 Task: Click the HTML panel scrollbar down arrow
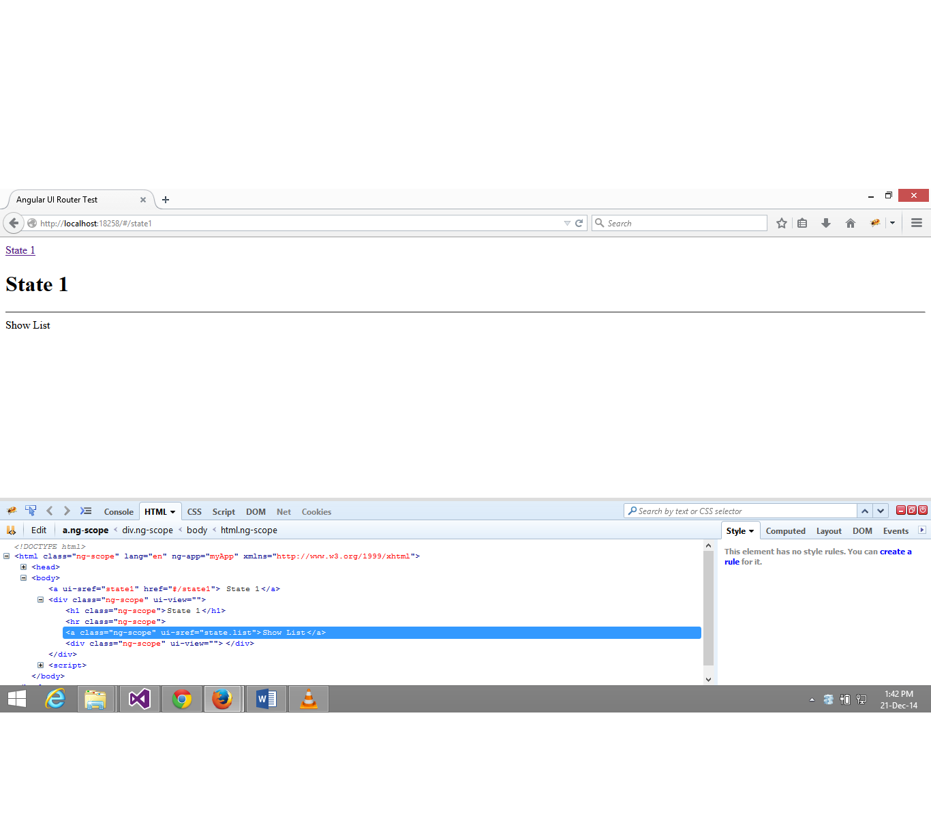(708, 679)
